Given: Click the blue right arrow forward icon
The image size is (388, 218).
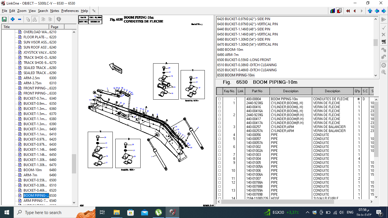Looking at the screenshot, I should pyautogui.click(x=384, y=11).
